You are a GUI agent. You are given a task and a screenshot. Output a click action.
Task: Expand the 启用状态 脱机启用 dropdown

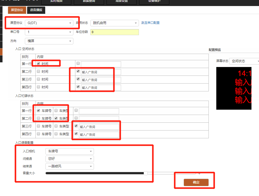115,23
